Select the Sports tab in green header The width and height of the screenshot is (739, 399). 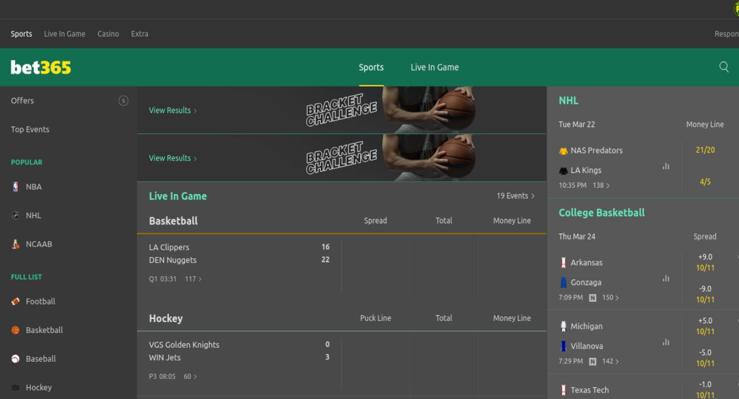click(x=371, y=67)
